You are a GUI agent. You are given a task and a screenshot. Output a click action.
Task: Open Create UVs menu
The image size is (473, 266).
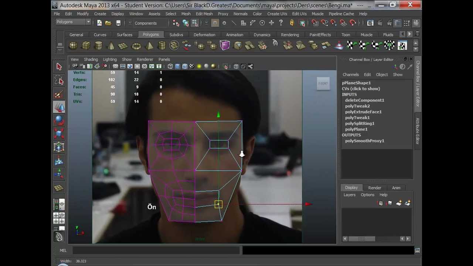pyautogui.click(x=277, y=14)
